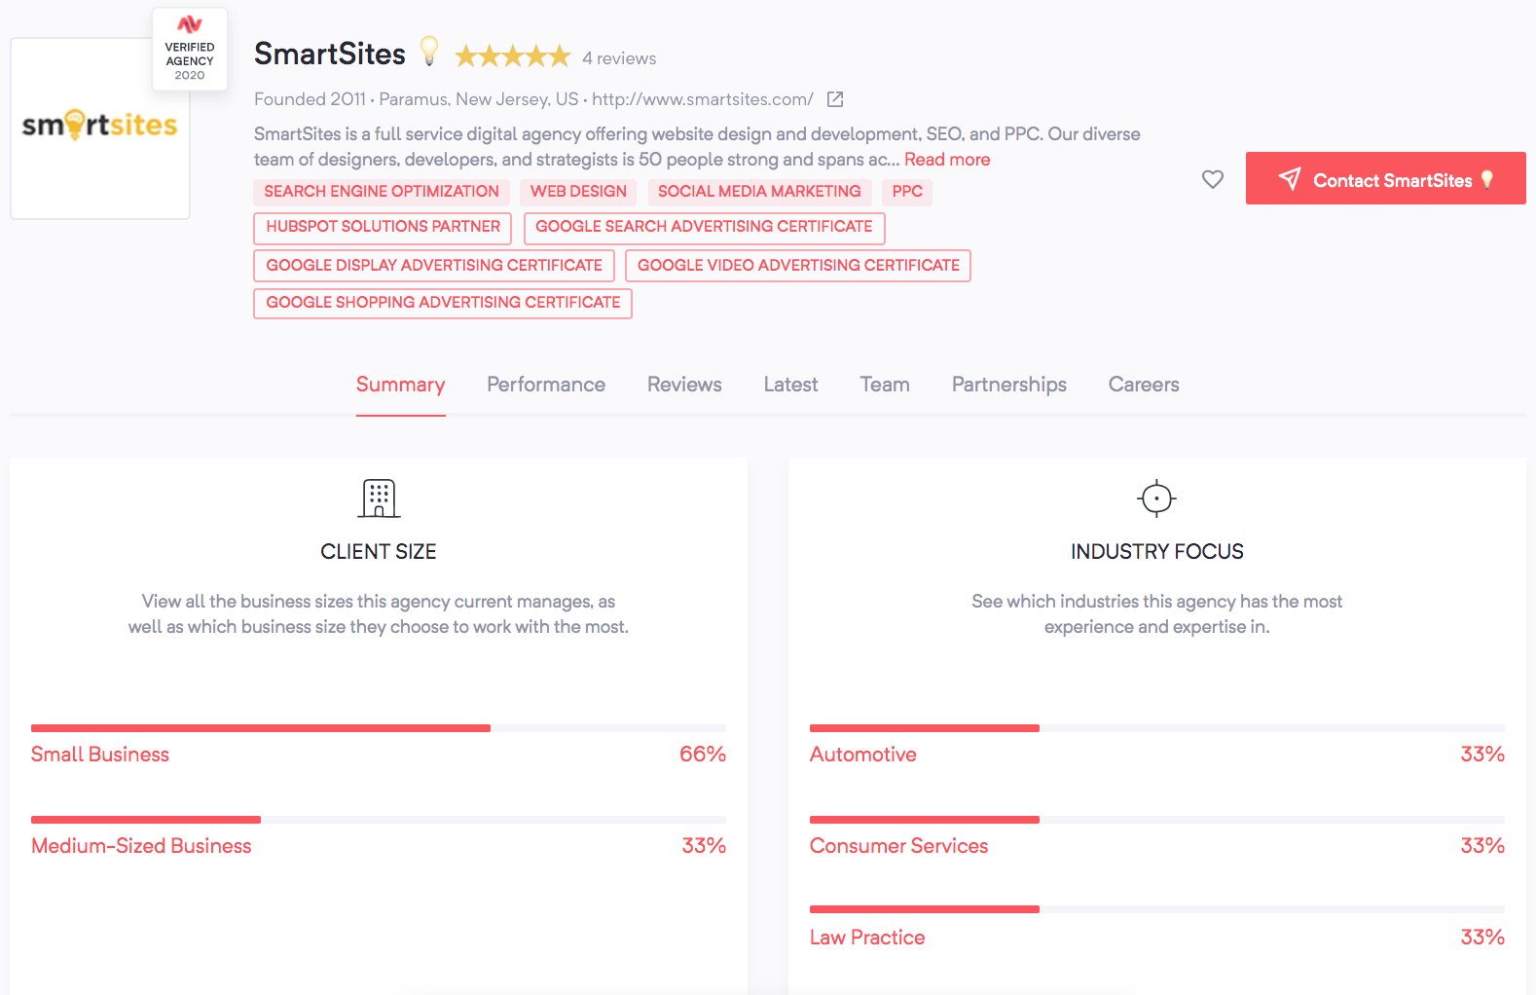Click the Automotive industry progress bar
This screenshot has width=1536, height=995.
click(1156, 728)
